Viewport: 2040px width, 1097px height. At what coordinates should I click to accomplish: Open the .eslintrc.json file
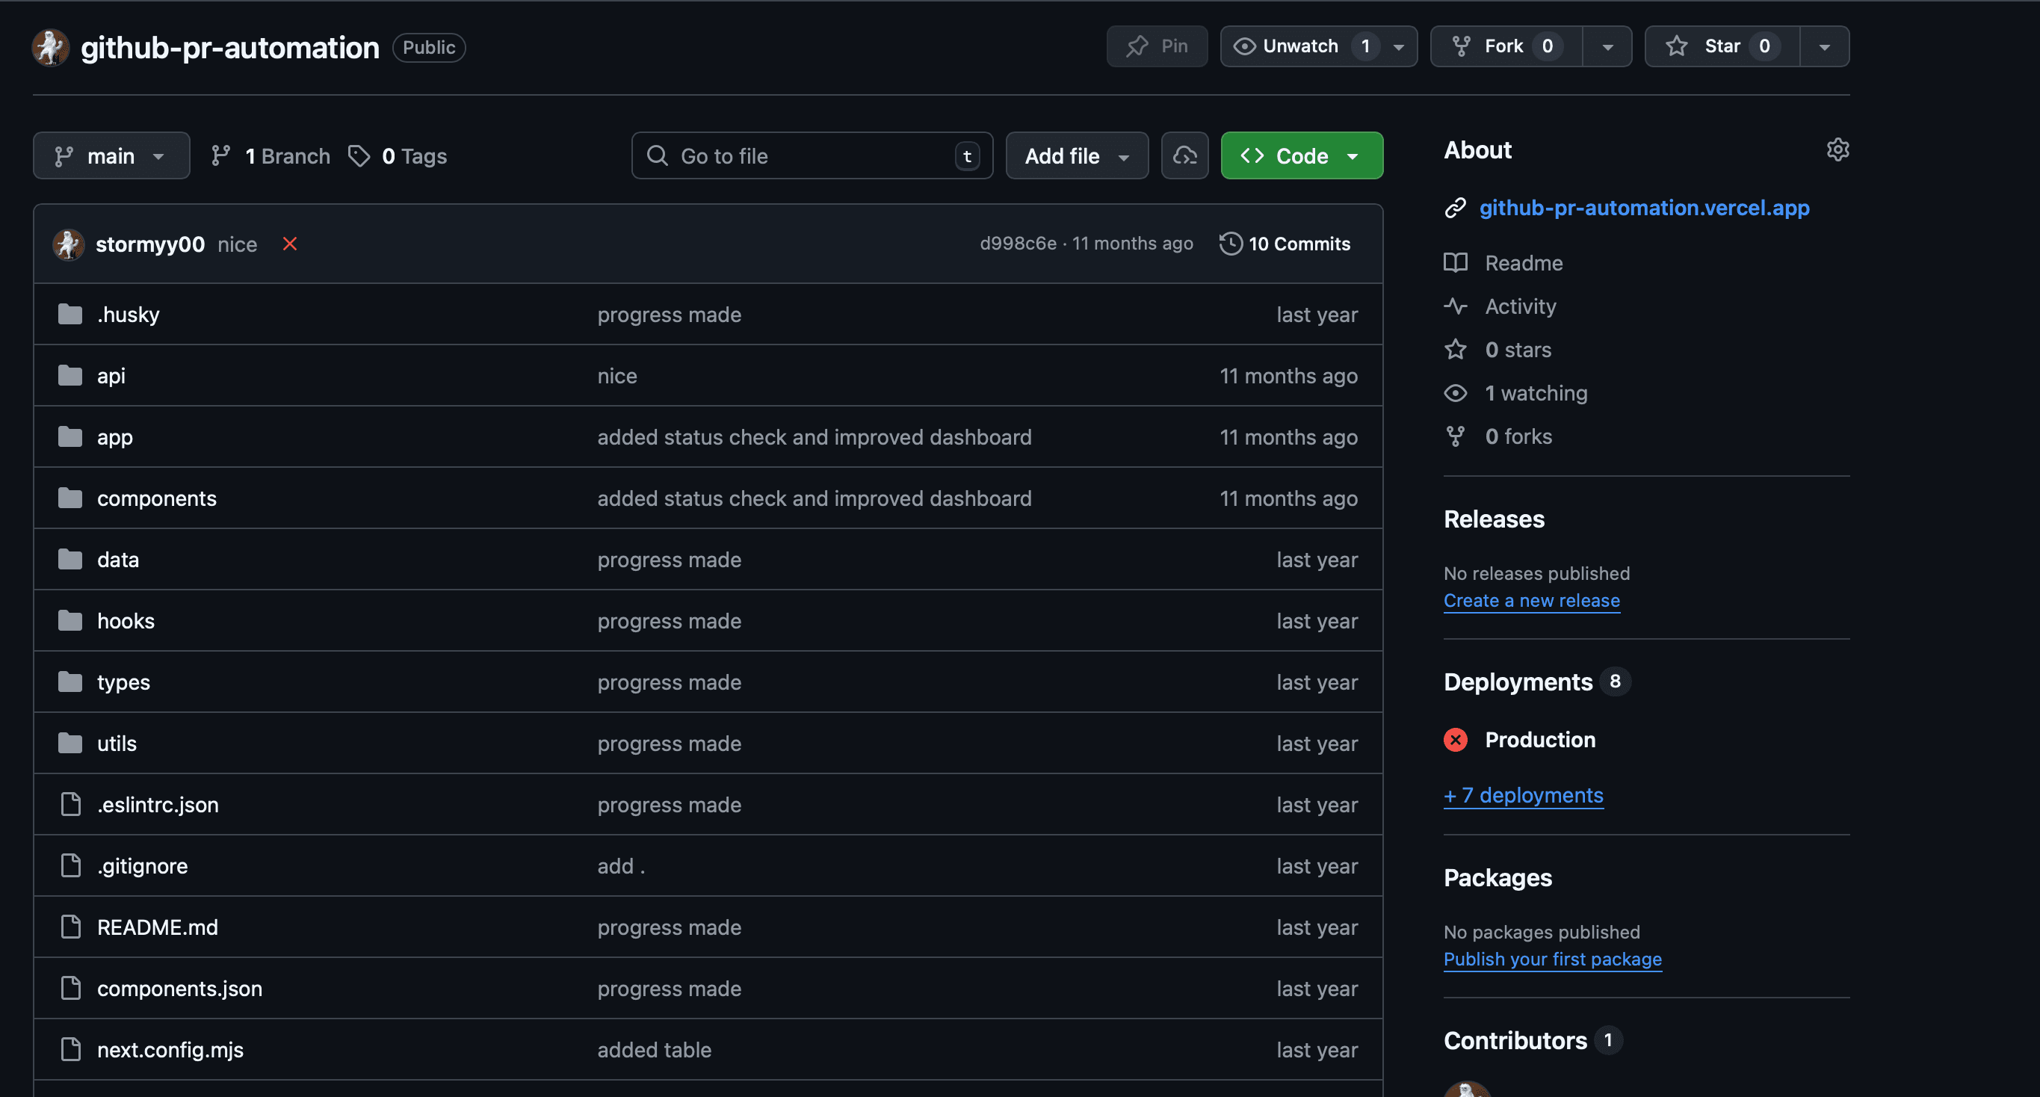(x=158, y=805)
